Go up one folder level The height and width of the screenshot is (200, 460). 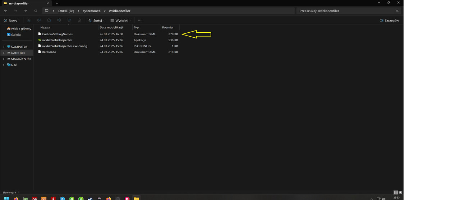26,11
